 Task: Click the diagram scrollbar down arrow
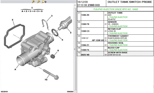click(75, 92)
